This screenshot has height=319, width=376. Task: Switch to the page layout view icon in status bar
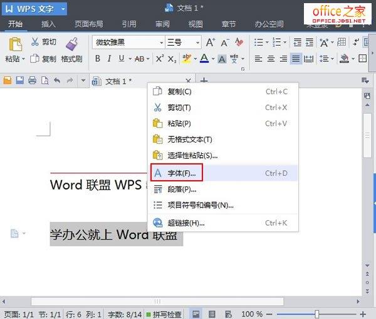point(196,313)
